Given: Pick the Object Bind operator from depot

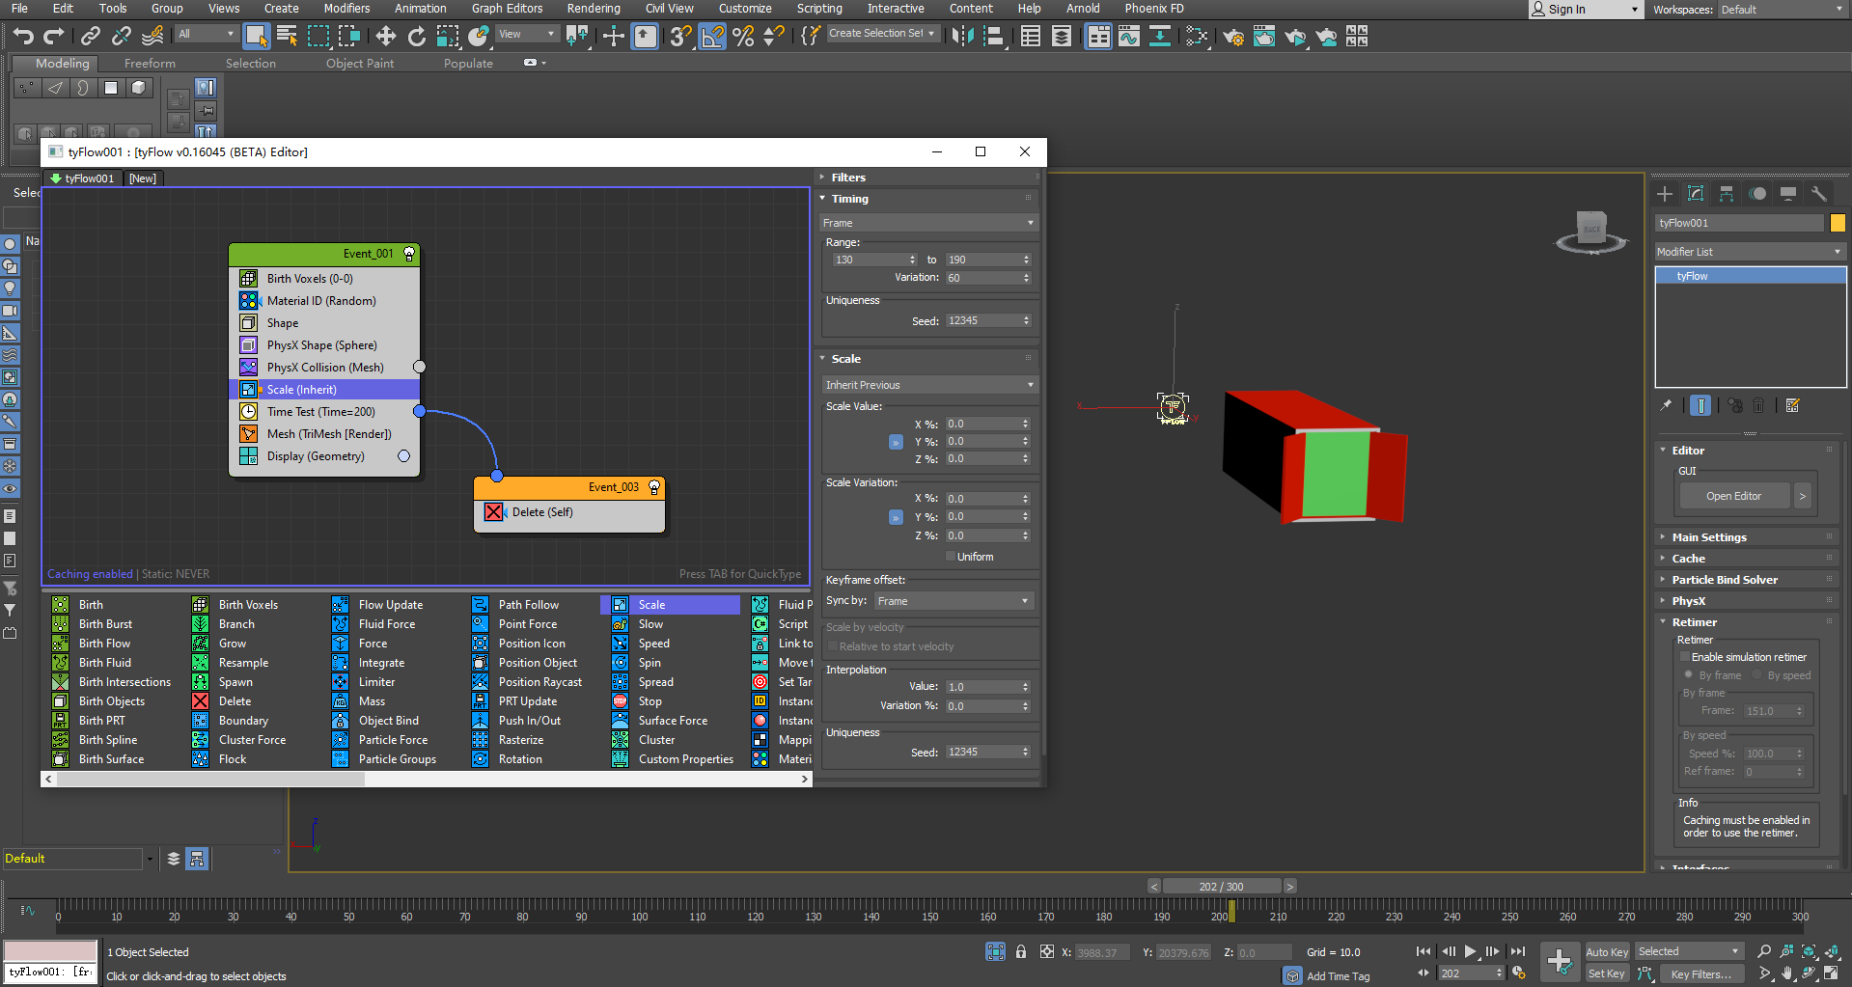Looking at the screenshot, I should coord(388,721).
